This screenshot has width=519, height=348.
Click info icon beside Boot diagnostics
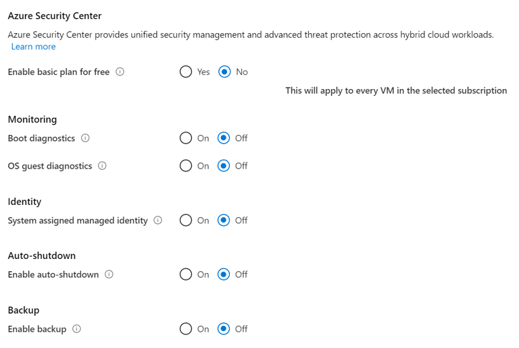(85, 138)
